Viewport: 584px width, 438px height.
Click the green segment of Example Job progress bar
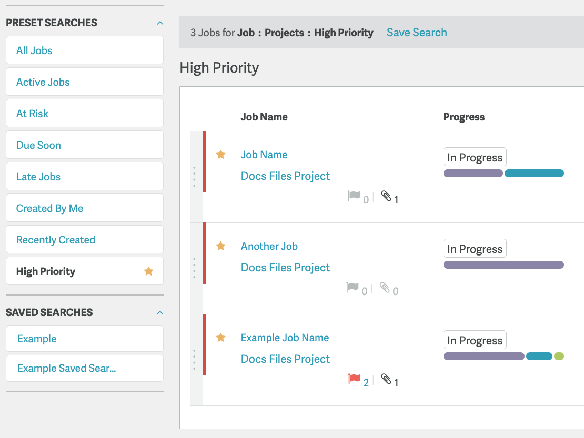click(x=559, y=356)
